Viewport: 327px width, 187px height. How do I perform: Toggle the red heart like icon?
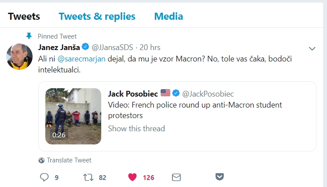pyautogui.click(x=132, y=177)
